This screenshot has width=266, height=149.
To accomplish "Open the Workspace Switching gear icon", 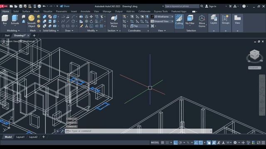I will (x=235, y=142).
